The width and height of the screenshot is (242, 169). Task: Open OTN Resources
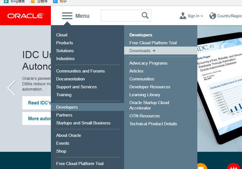click(145, 116)
